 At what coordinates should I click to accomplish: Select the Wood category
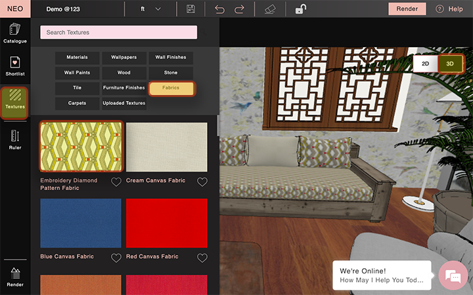coord(124,73)
